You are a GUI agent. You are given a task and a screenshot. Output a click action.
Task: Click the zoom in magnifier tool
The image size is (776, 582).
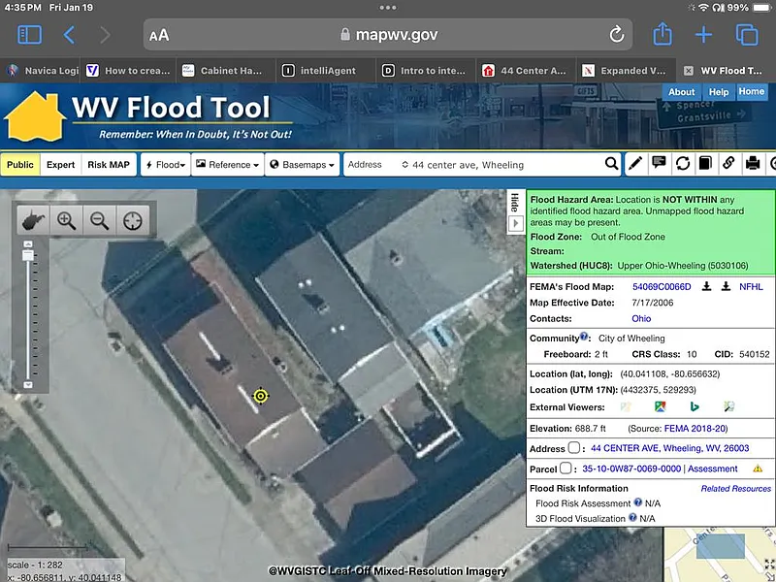pyautogui.click(x=67, y=221)
